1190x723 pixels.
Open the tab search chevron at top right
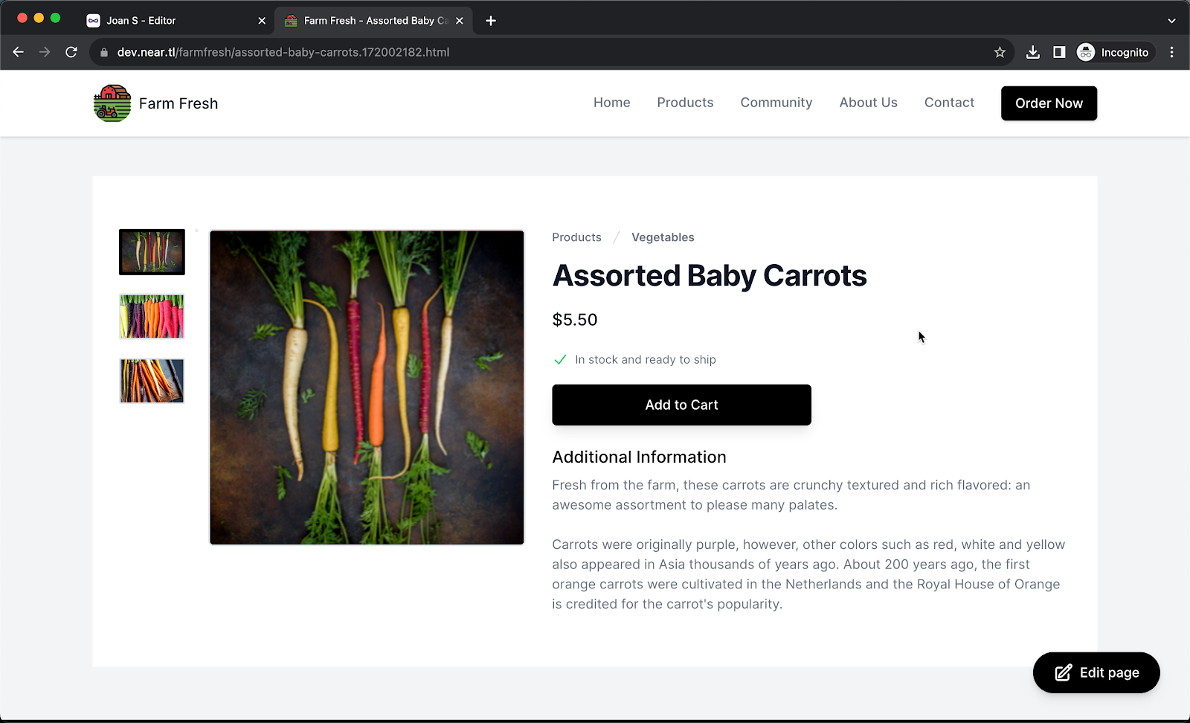click(1172, 20)
